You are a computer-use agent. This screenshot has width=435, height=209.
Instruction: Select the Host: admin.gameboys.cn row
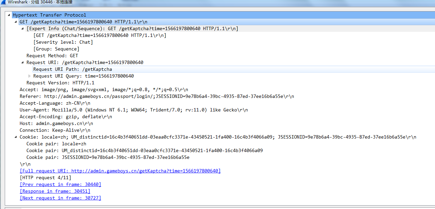[x=56, y=124]
